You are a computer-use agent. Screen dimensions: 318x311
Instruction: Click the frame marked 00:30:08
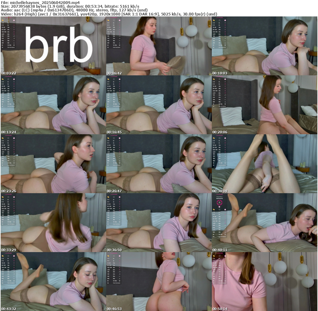264,164
